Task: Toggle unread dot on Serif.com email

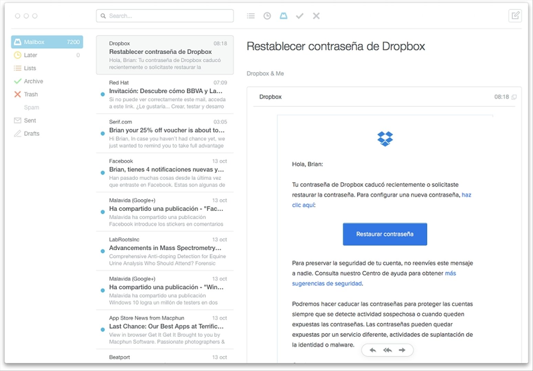Action: 103,133
